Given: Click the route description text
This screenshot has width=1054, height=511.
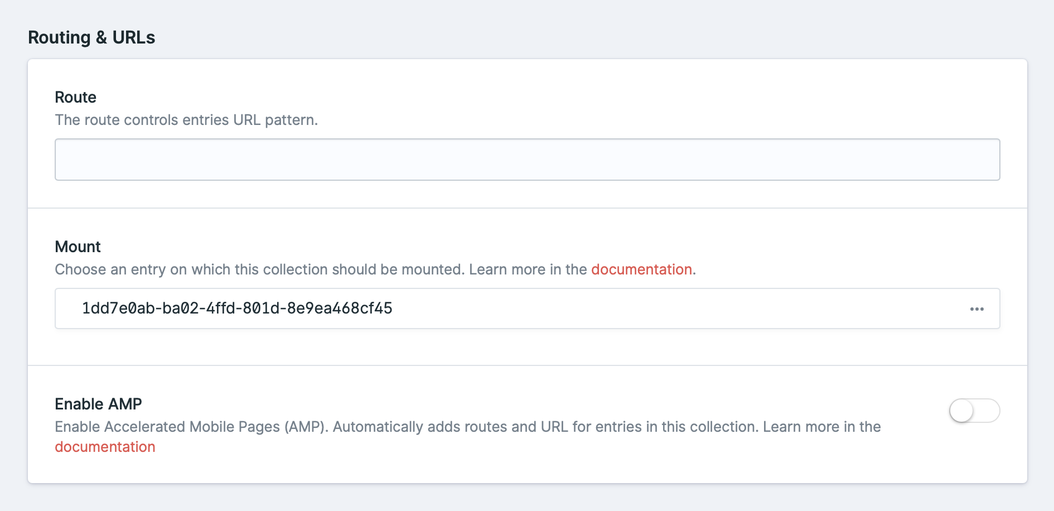Looking at the screenshot, I should coord(186,119).
